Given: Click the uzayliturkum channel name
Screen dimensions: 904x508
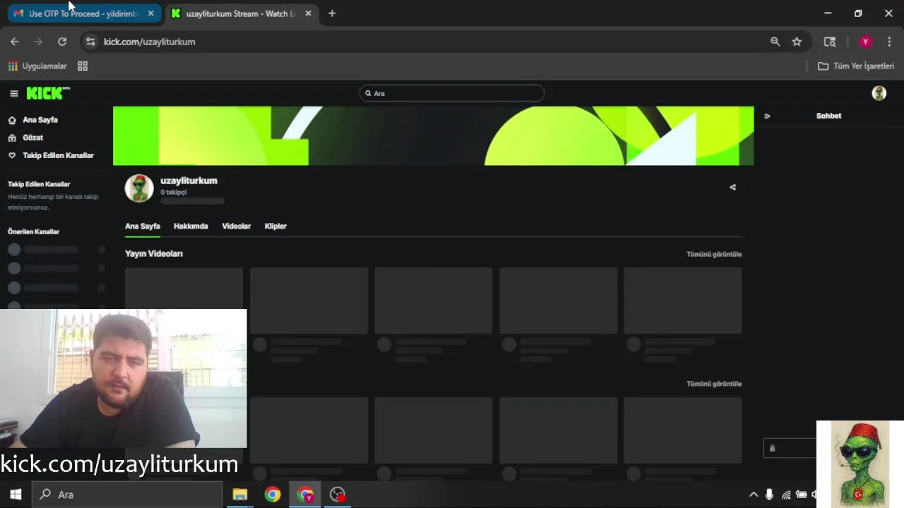Looking at the screenshot, I should (189, 181).
